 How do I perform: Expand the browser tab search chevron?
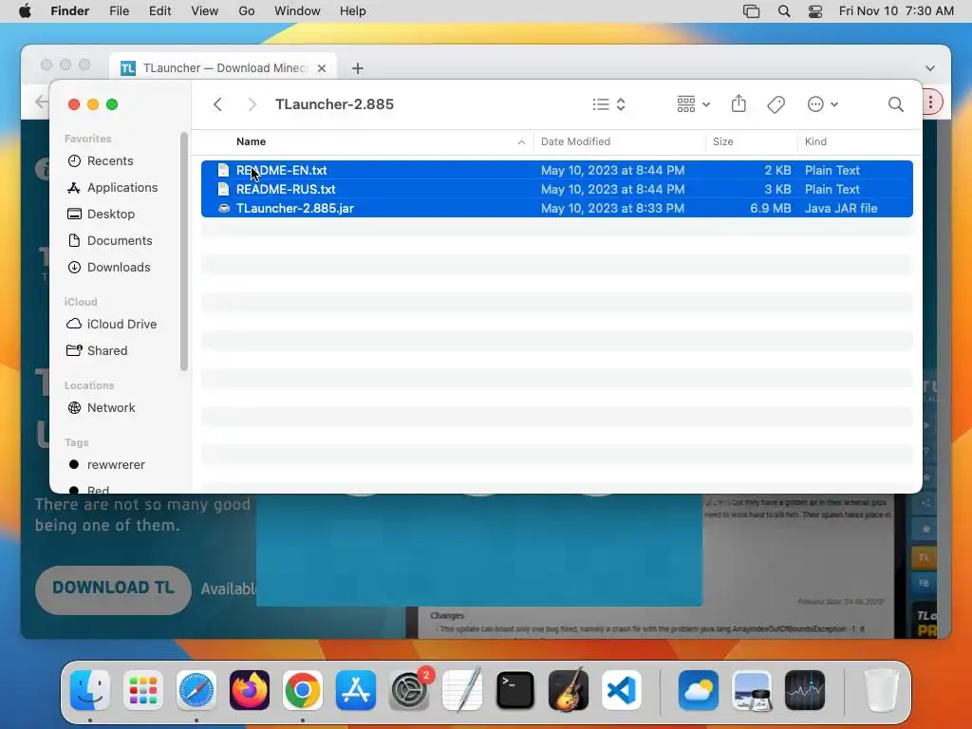pyautogui.click(x=930, y=68)
